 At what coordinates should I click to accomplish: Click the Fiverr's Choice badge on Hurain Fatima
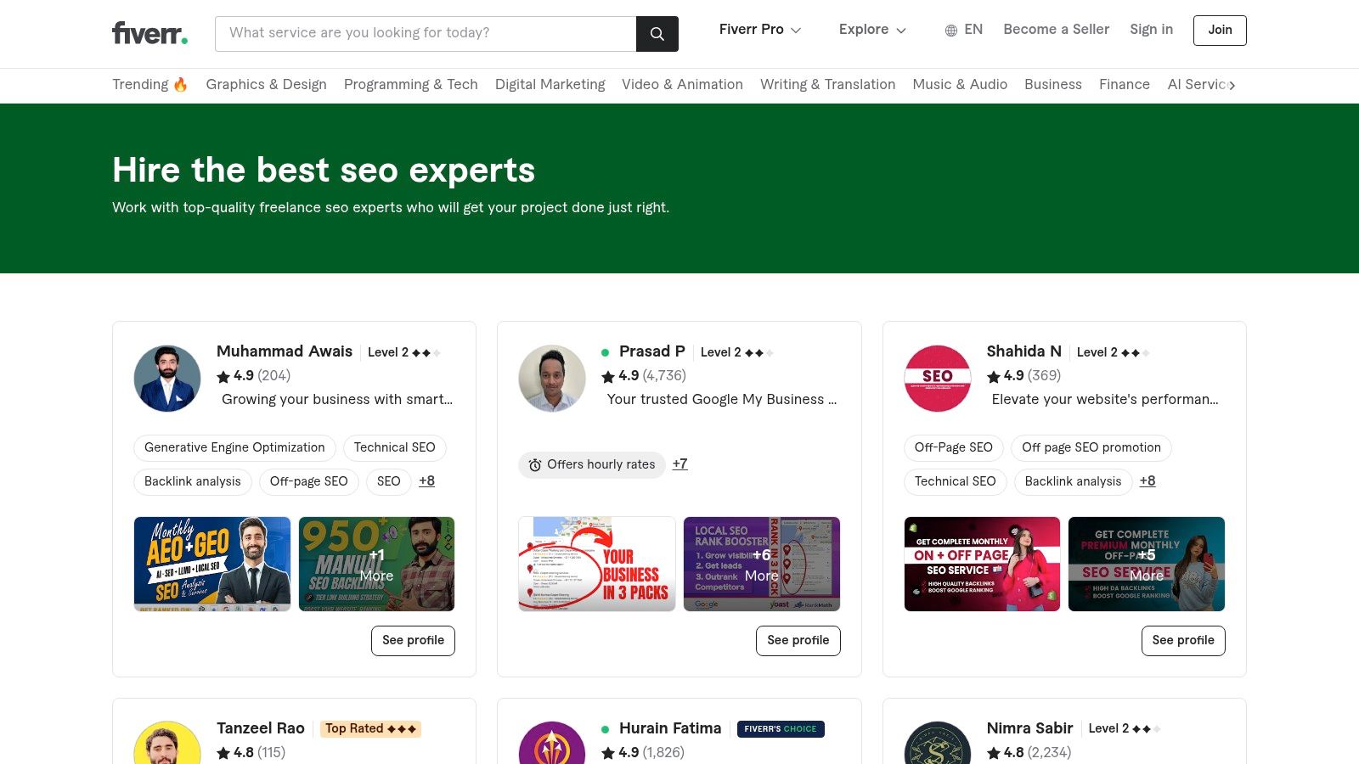(781, 728)
